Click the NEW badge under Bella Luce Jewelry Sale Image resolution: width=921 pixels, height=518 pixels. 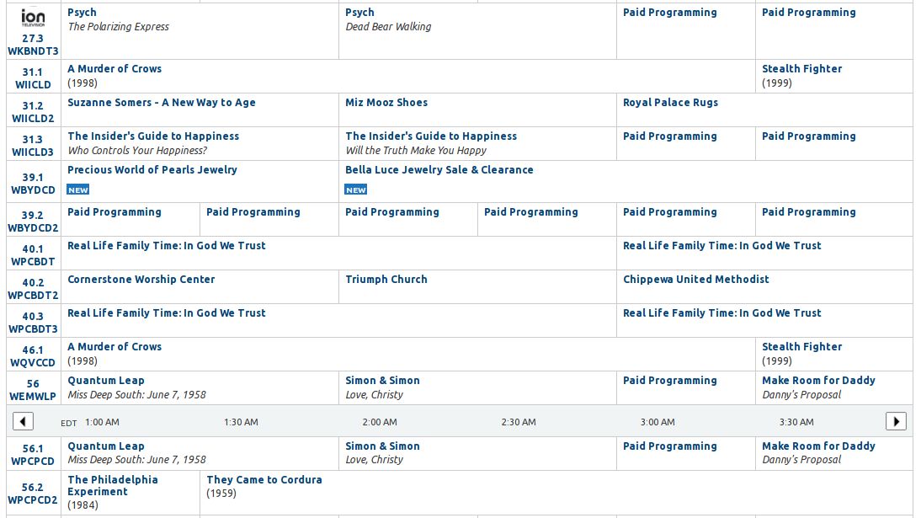(x=356, y=190)
